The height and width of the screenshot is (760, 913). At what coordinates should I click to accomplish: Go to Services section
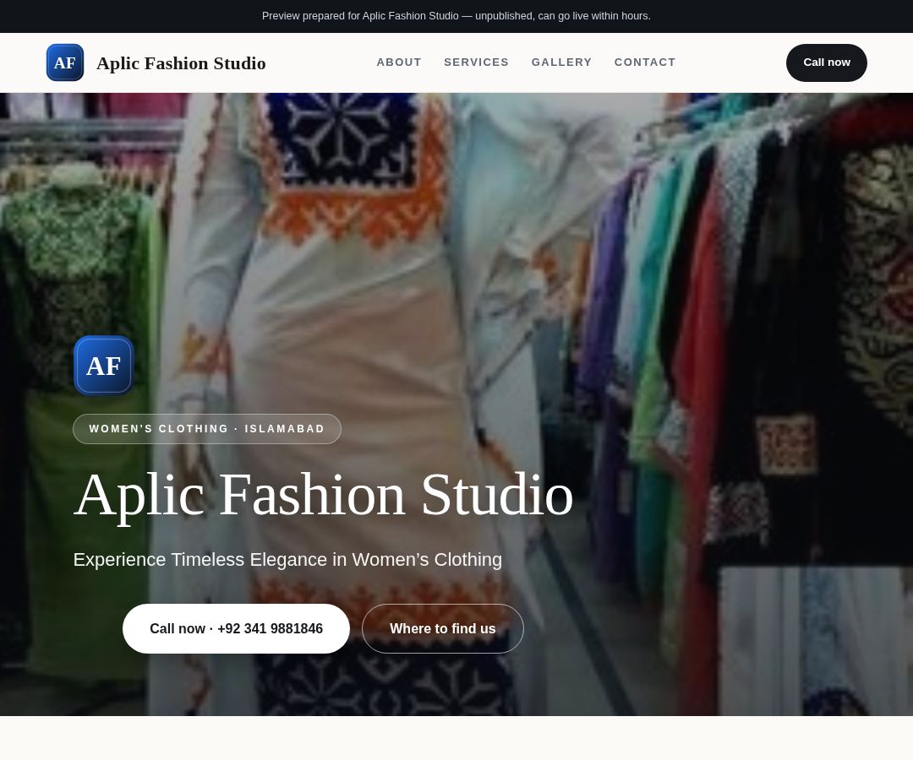(x=476, y=62)
